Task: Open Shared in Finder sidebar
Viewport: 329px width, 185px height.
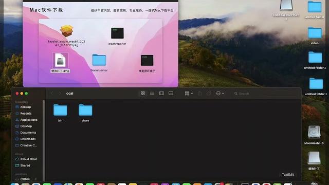Action: (26, 165)
